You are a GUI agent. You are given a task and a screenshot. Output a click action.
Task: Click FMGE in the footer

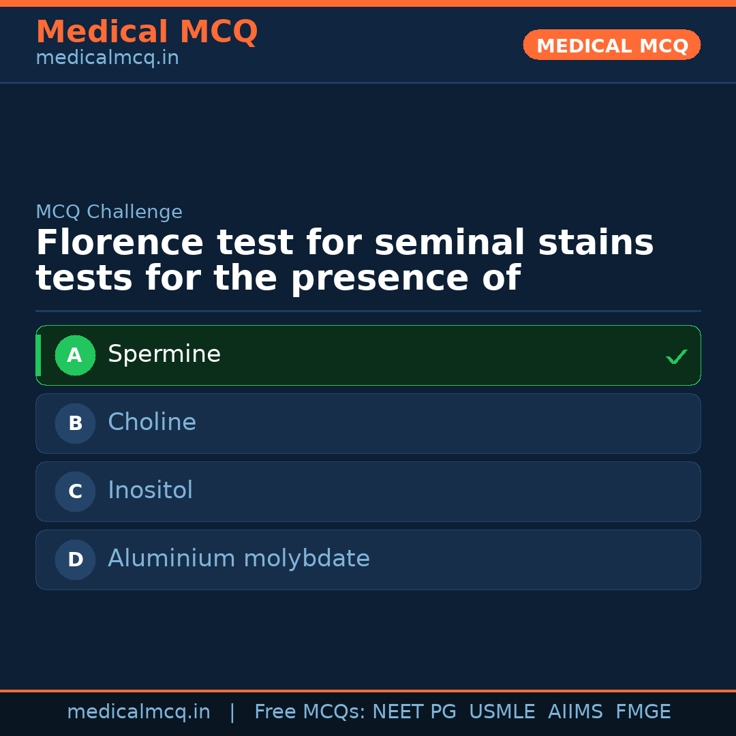[643, 712]
